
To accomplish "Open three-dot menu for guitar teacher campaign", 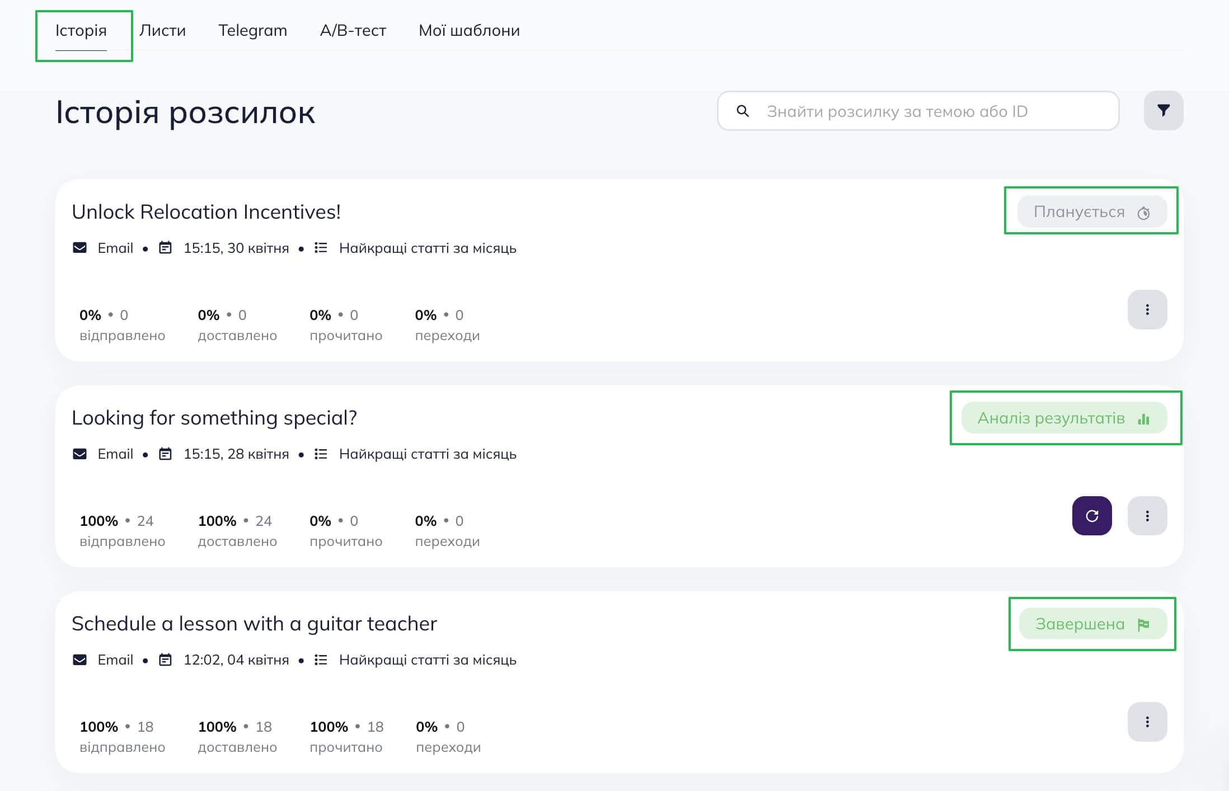I will tap(1147, 722).
